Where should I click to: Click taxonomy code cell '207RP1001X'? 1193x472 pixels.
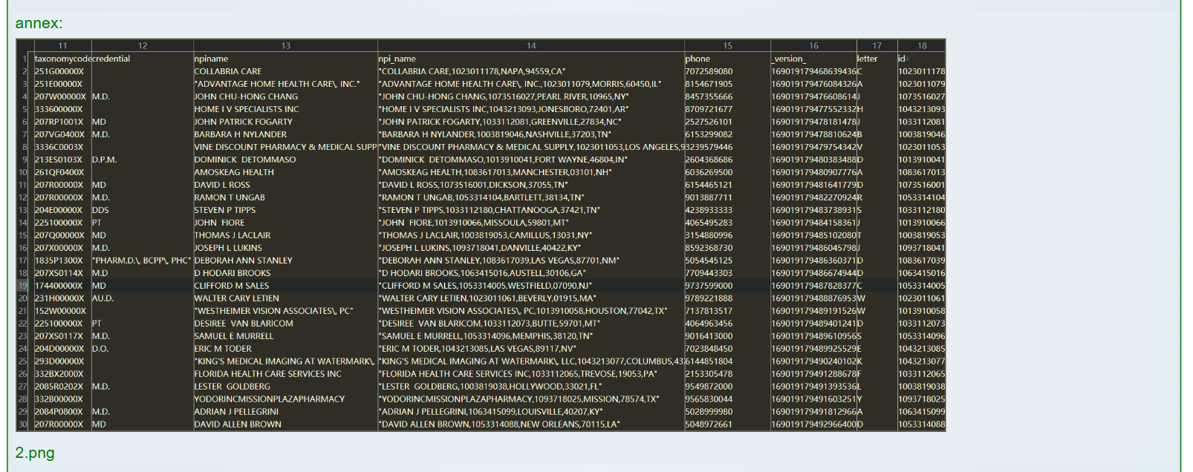click(62, 122)
